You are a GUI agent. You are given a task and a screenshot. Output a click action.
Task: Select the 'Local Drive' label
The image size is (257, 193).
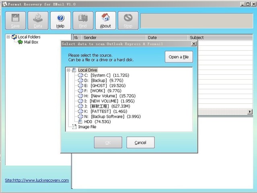(x=88, y=70)
